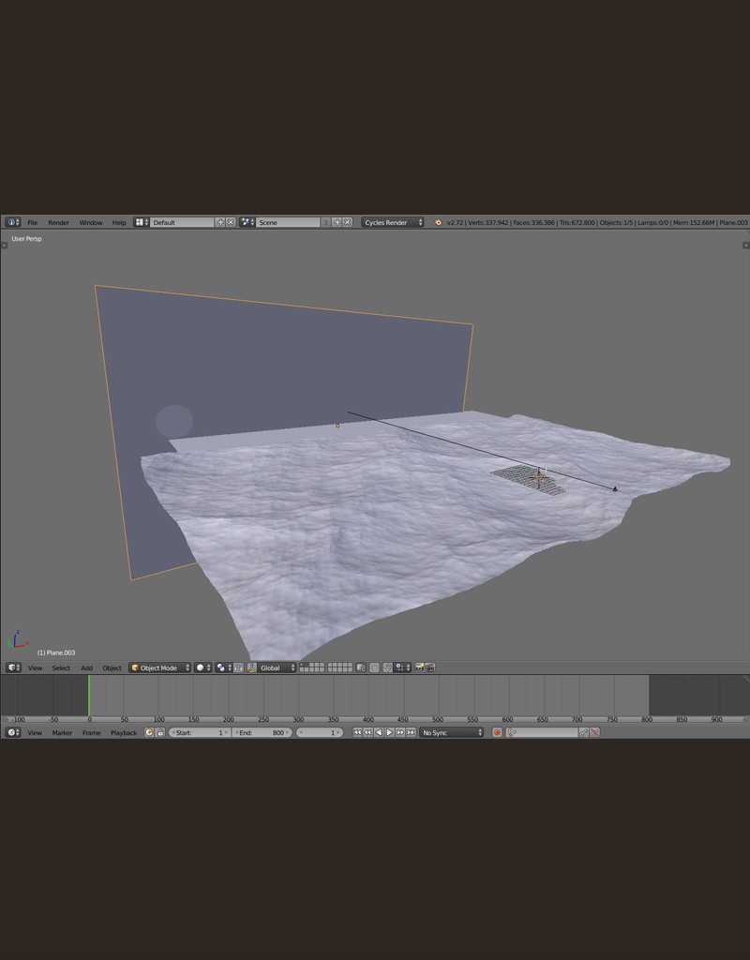Click the + button to add a new screen layout

point(221,222)
